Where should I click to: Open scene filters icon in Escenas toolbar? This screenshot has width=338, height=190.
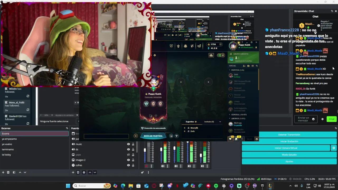tap(14, 172)
